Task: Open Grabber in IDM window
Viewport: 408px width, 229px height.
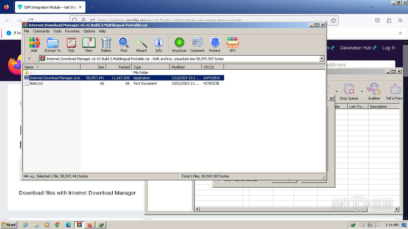Action: tap(374, 92)
